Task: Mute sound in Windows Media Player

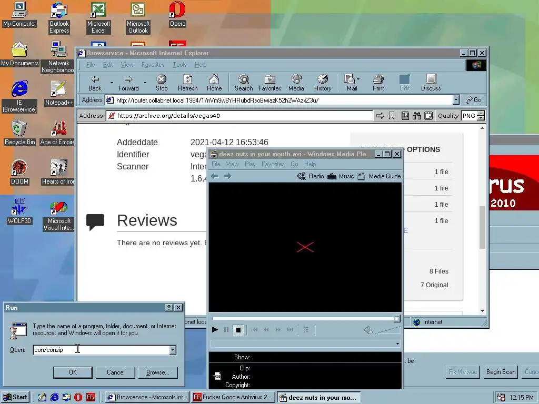Action: (x=368, y=330)
